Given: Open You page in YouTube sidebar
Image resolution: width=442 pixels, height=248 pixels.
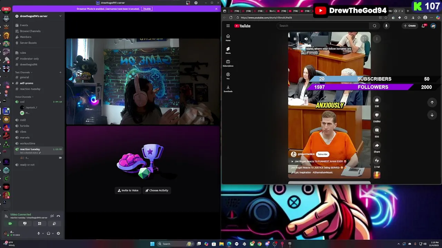Looking at the screenshot, I should (x=228, y=76).
